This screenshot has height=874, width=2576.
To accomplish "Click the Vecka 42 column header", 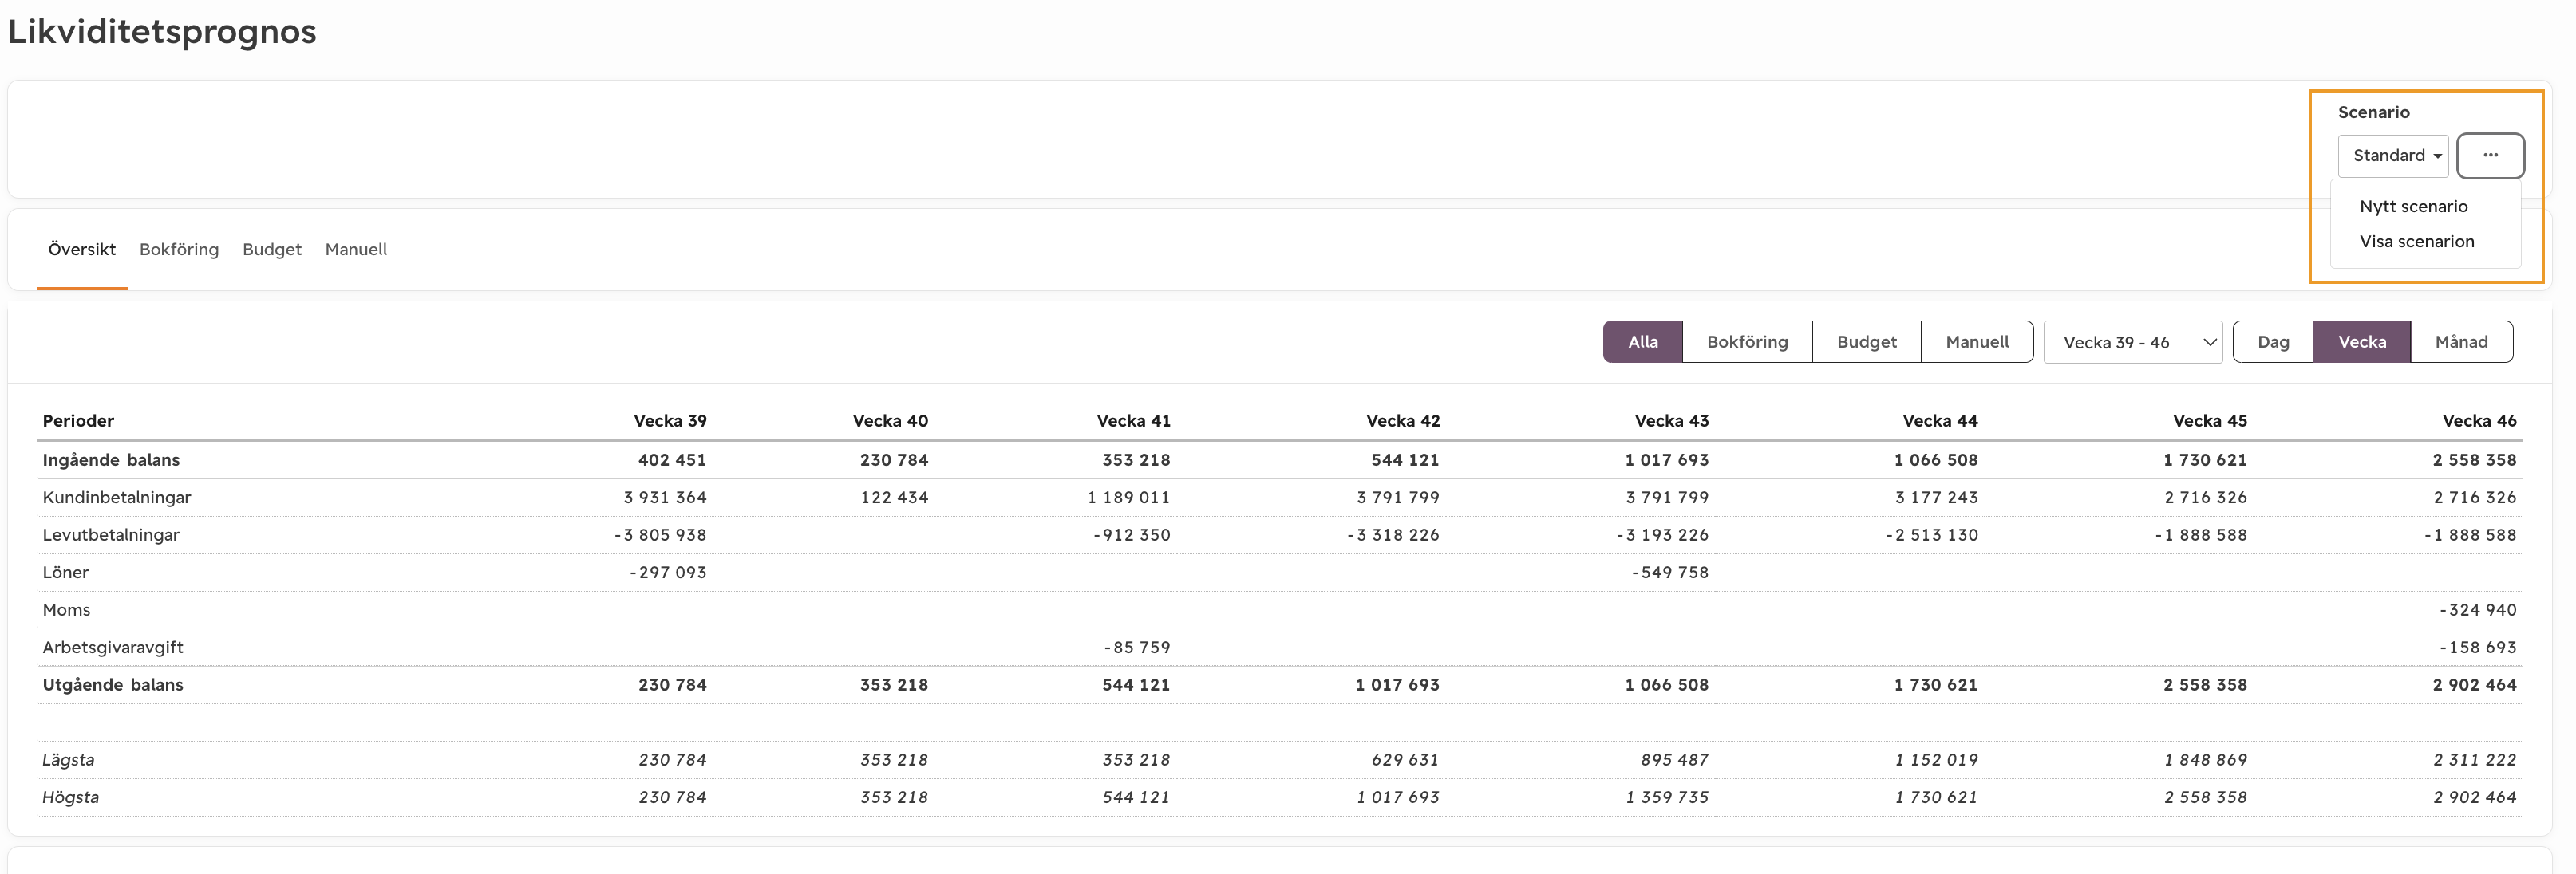I will tap(1403, 420).
